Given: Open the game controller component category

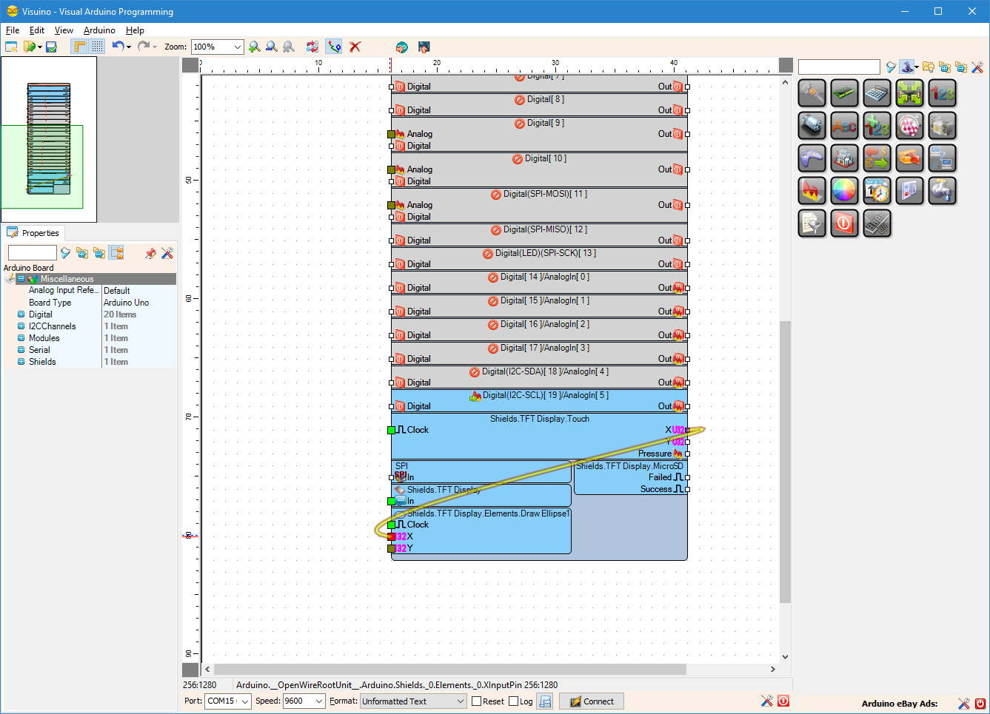Looking at the screenshot, I should click(812, 158).
